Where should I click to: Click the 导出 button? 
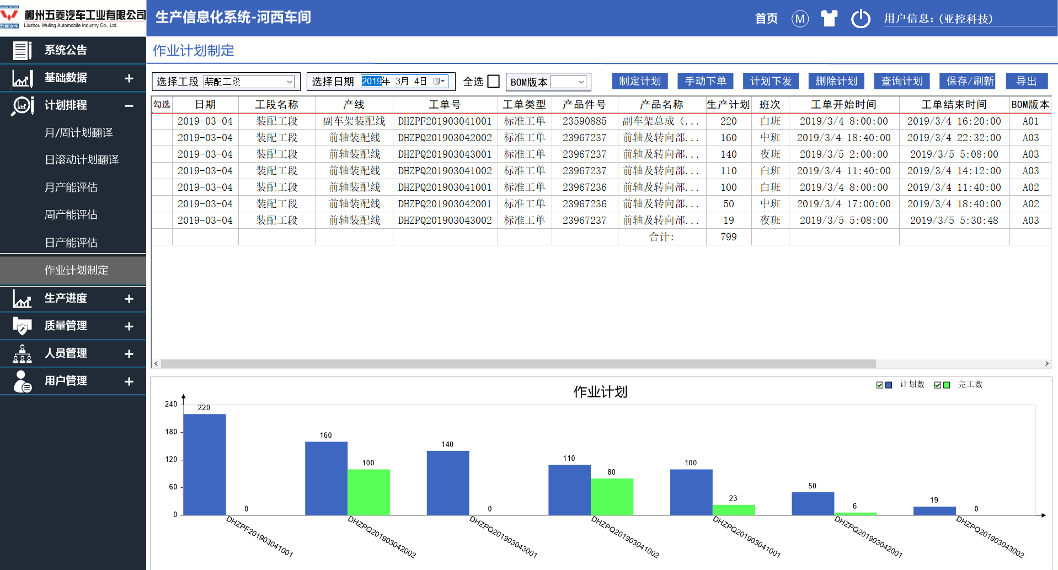point(1027,81)
